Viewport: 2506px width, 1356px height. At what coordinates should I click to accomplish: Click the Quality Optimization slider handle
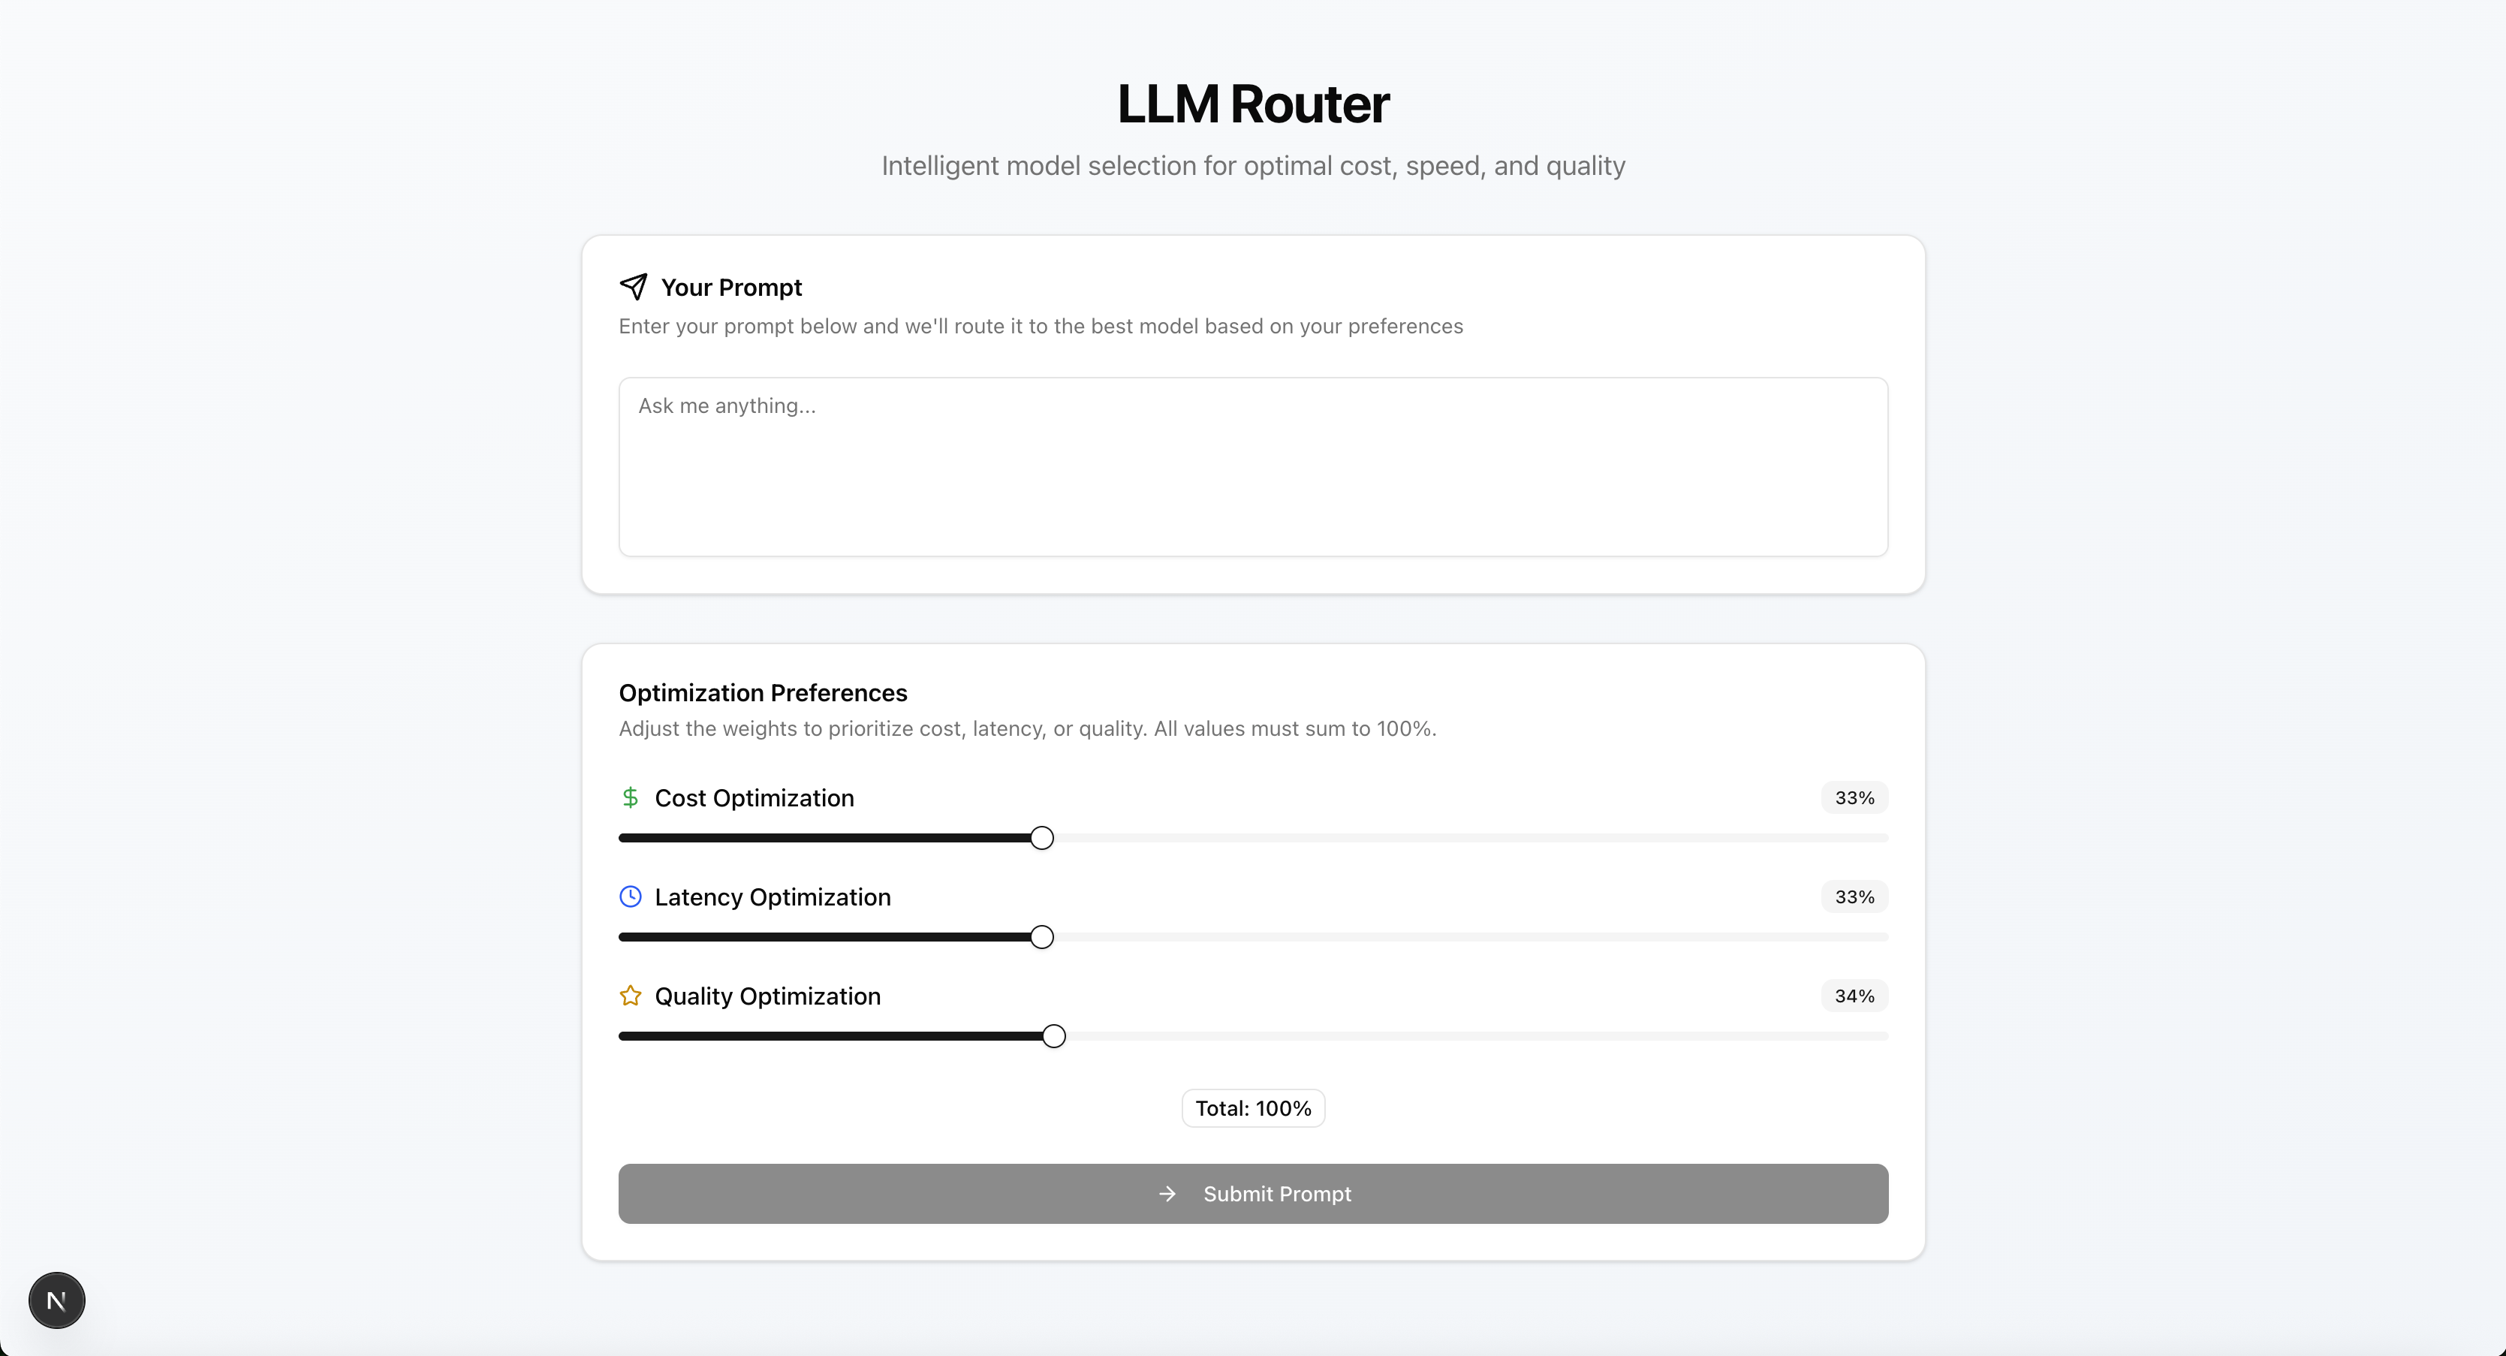click(x=1053, y=1036)
